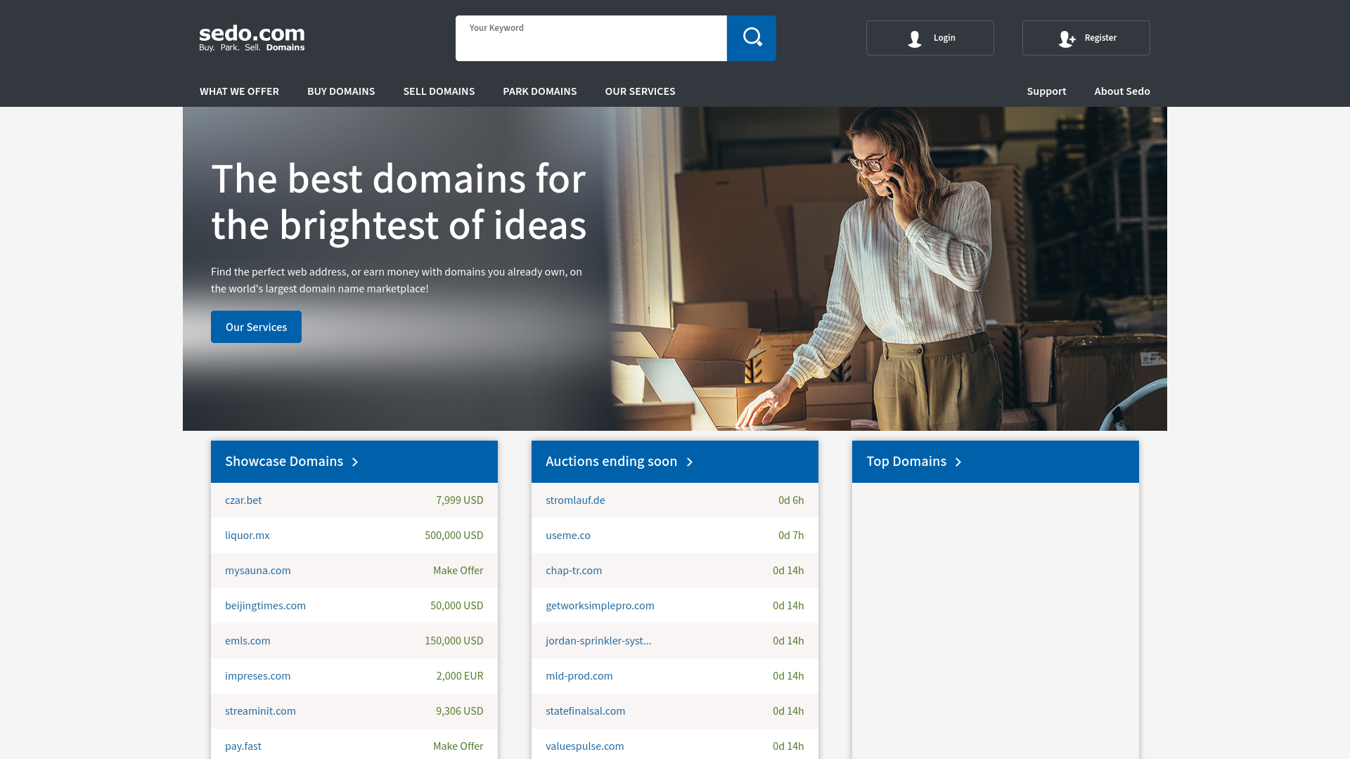The height and width of the screenshot is (759, 1350).
Task: Open the Showcase Domains heading link
Action: coord(284,461)
